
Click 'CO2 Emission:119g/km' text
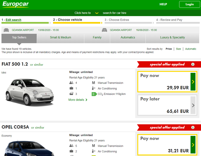click(112, 94)
